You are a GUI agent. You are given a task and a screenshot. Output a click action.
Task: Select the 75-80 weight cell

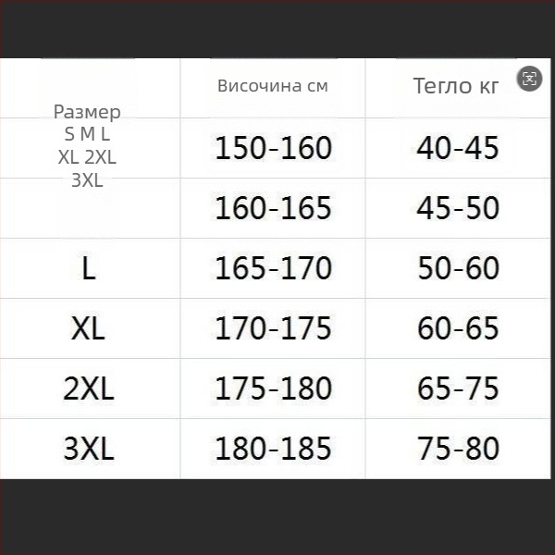point(458,450)
